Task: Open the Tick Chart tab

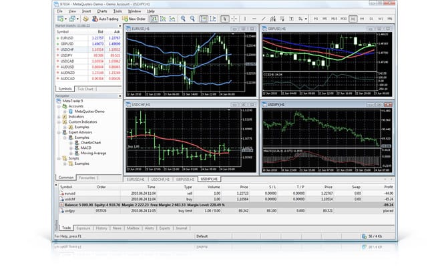Action: point(86,88)
